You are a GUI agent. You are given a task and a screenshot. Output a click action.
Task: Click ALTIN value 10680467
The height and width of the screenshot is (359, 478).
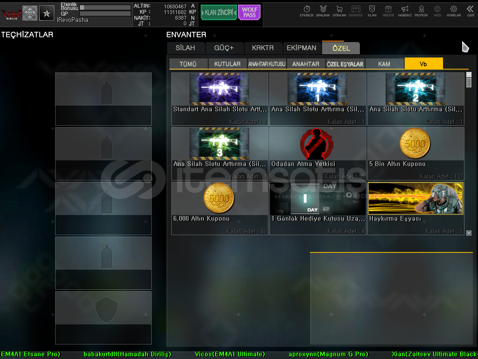[x=175, y=7]
